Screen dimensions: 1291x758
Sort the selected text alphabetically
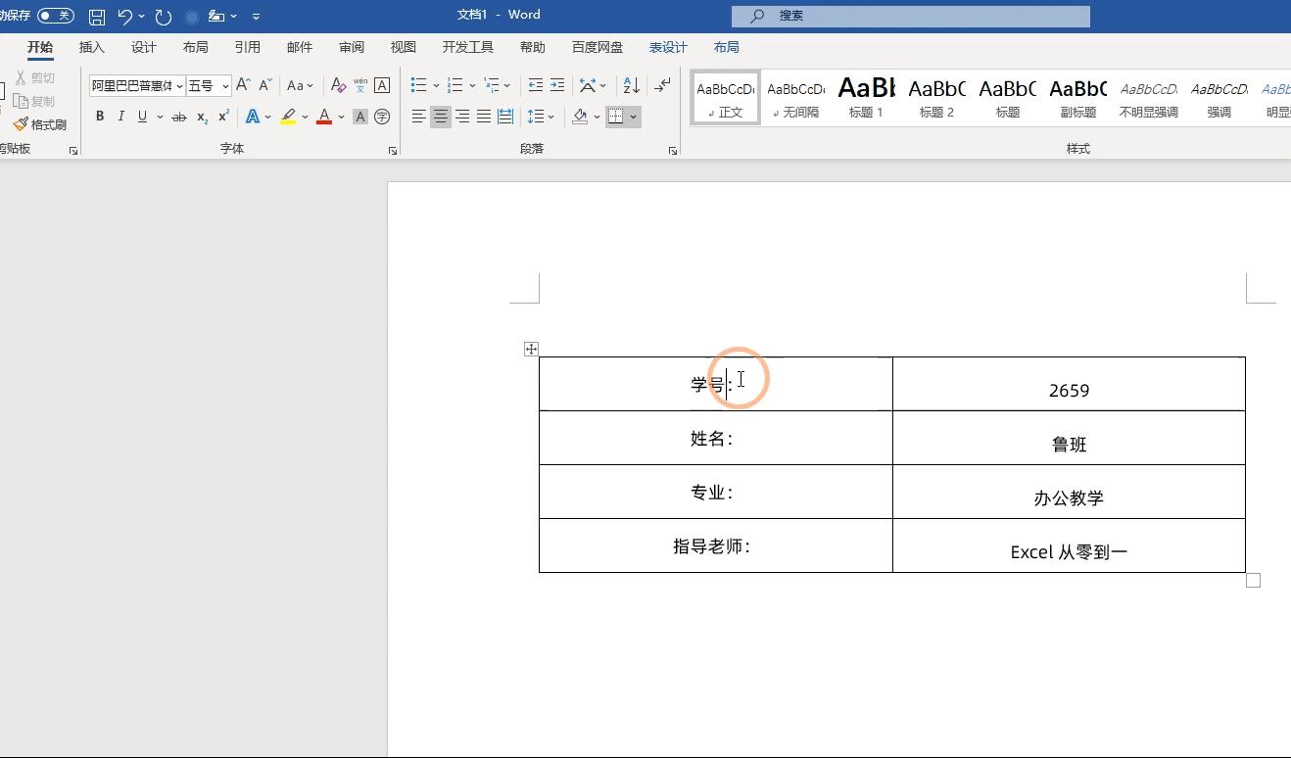[x=631, y=84]
